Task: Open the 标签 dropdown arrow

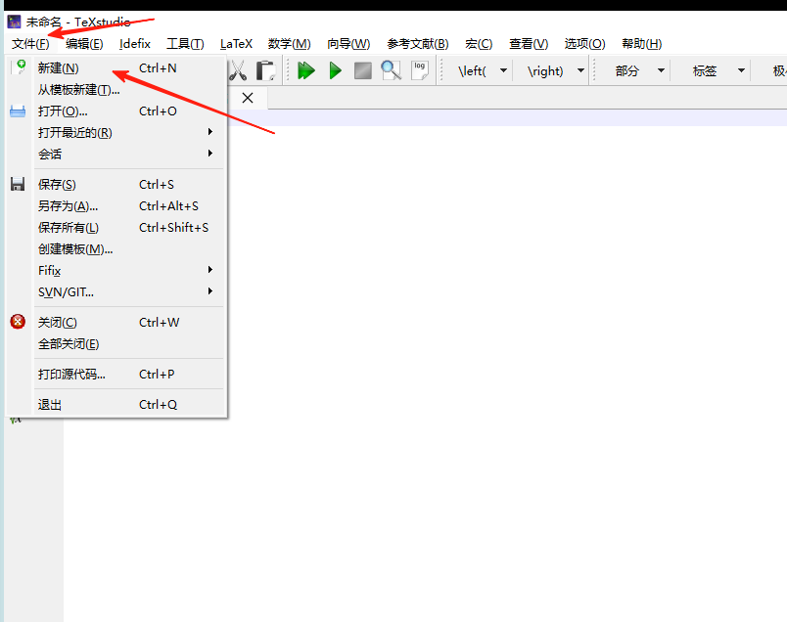Action: point(741,71)
